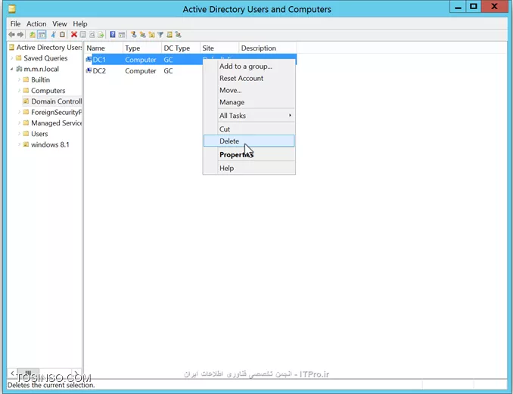Choose Properties in context menu
Screen dimensions: 513x394
coord(249,155)
